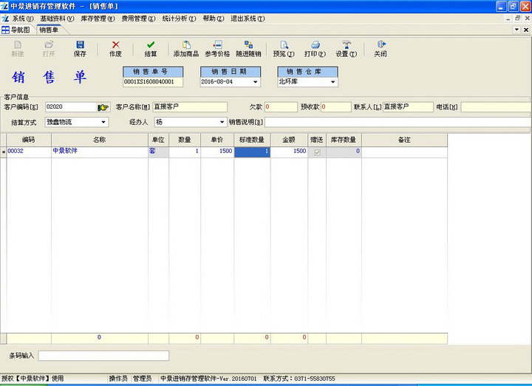Select the 销售单 tab
This screenshot has height=386, width=532.
coord(49,30)
